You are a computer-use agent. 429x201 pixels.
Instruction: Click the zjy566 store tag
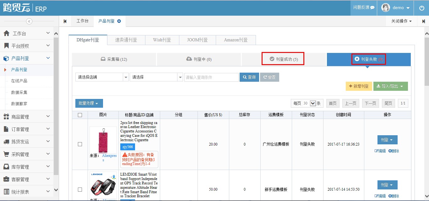point(128,147)
